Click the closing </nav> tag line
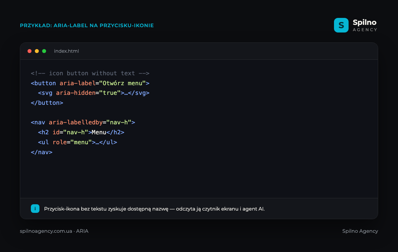Screen dimensions: 398x252 (x=42, y=152)
